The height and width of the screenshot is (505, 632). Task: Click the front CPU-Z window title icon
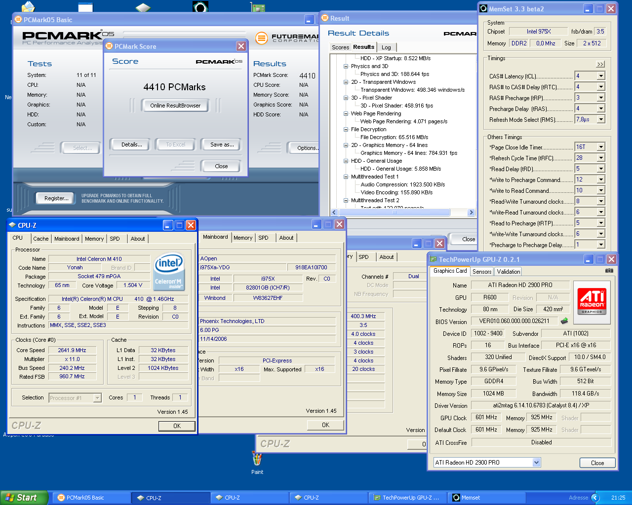point(12,225)
